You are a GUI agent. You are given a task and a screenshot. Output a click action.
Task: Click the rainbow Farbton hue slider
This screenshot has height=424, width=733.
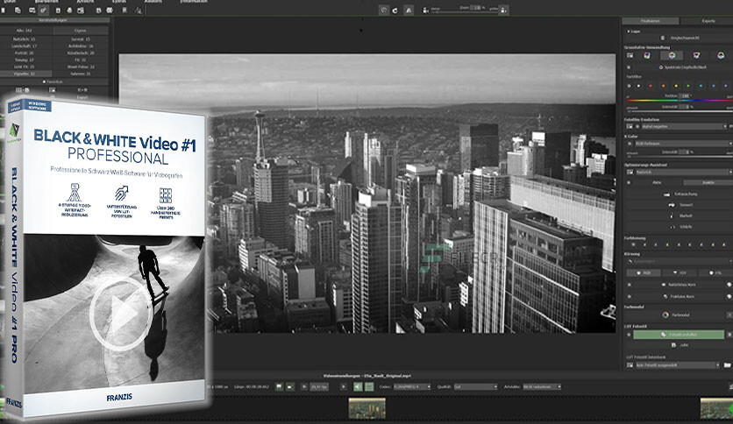679,101
